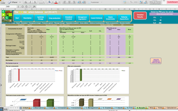Click the Detailed Results button
The height and width of the screenshot is (111, 178).
pyautogui.click(x=140, y=16)
